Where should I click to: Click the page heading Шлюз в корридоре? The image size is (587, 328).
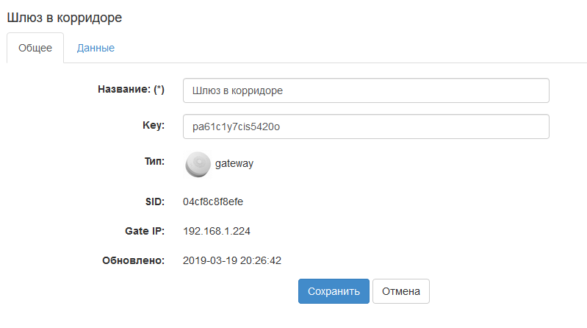click(65, 17)
